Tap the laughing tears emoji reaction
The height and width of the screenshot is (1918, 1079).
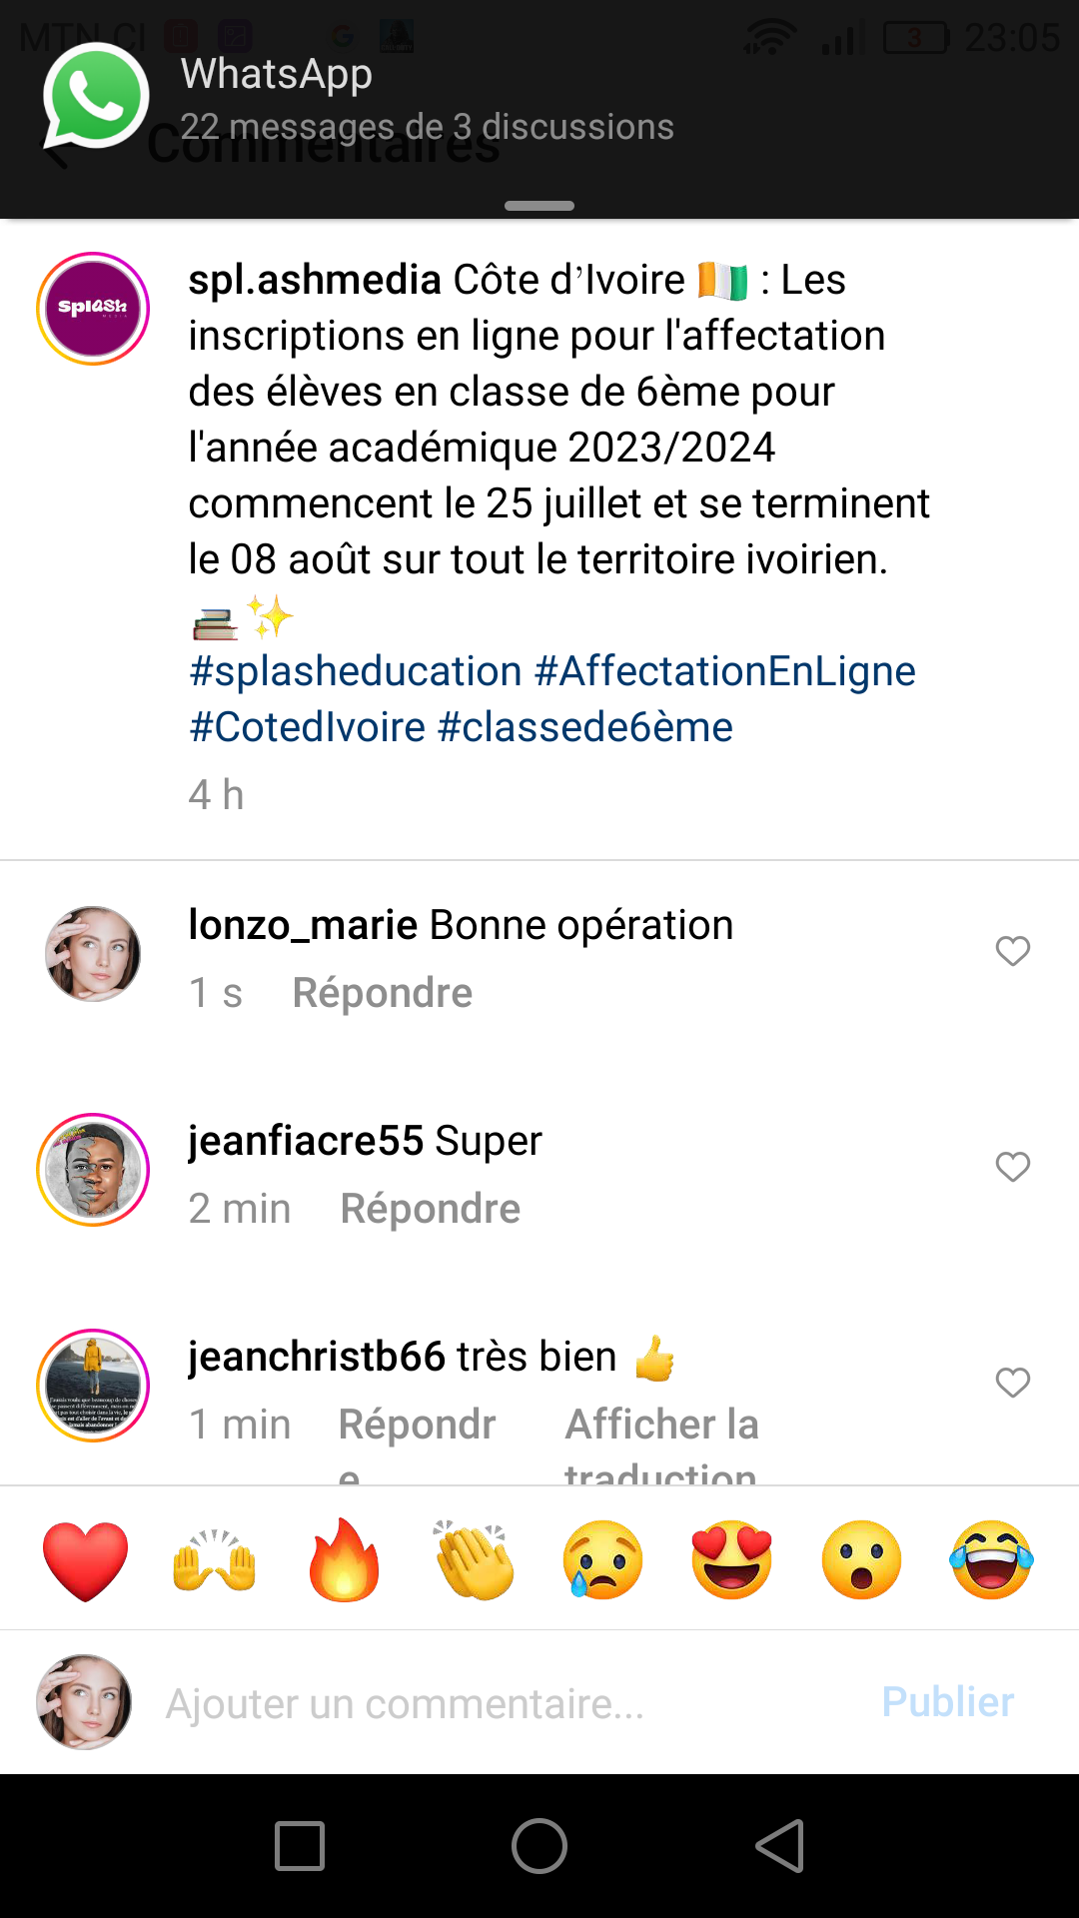point(991,1560)
